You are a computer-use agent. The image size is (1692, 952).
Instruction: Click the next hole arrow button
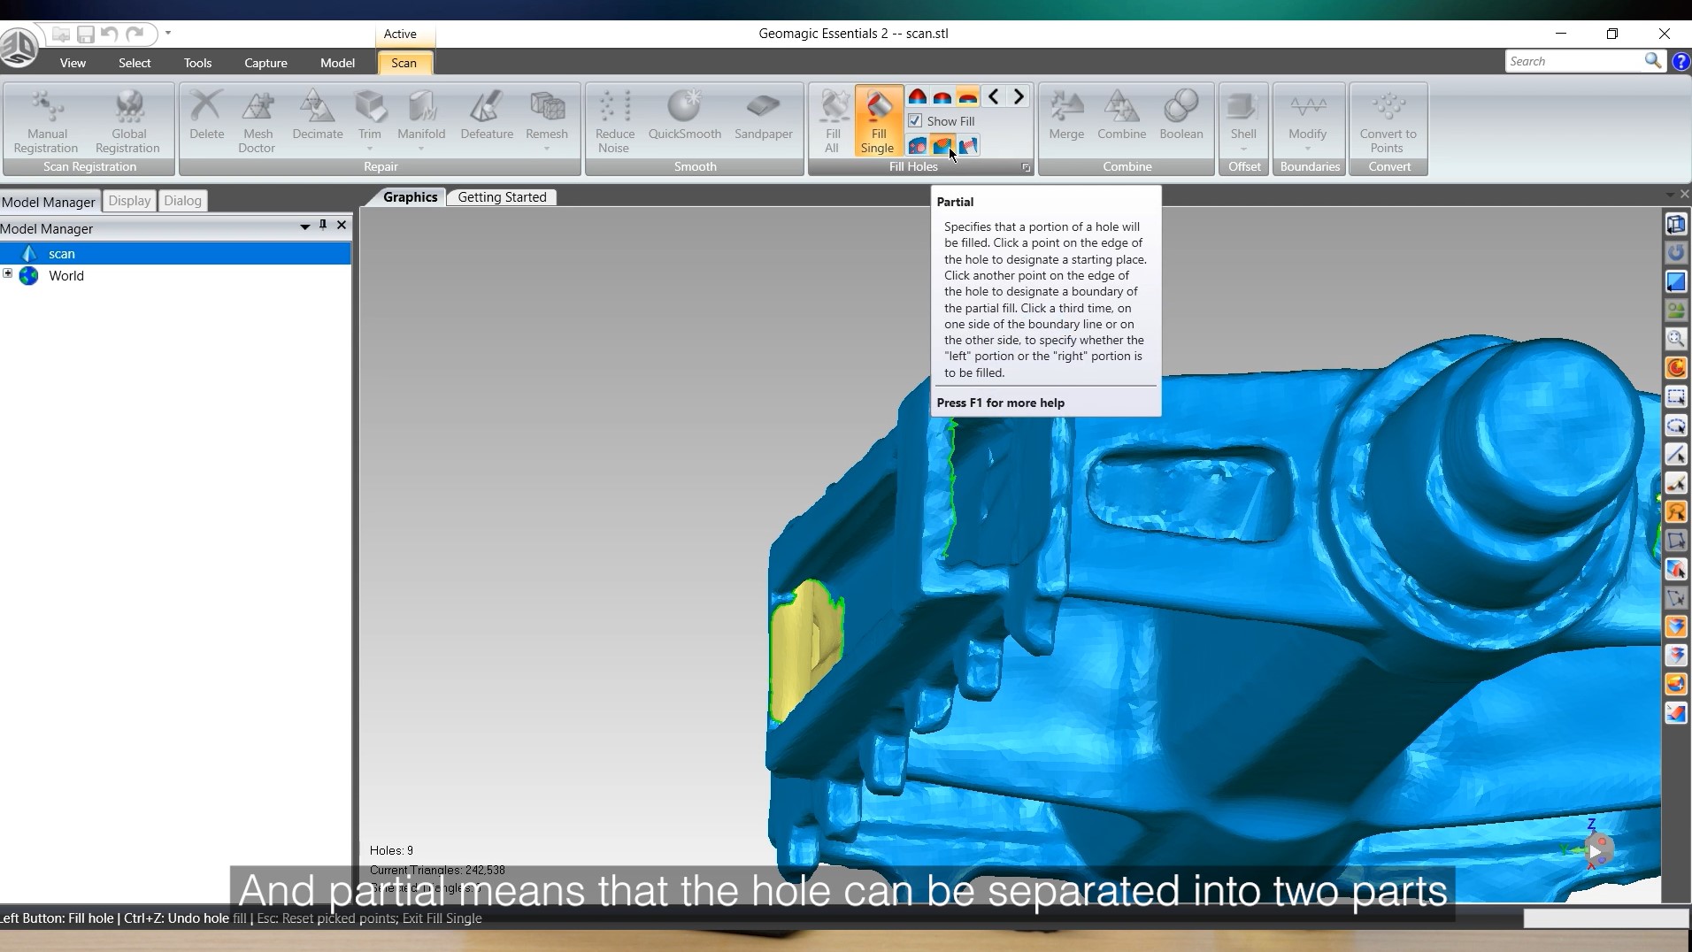1018,96
